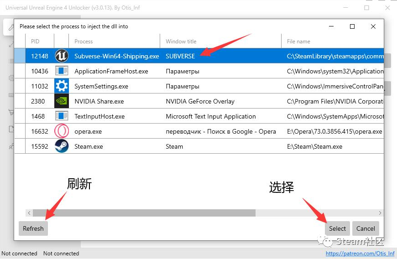Select the SUBVERSE window title cell
Screen dimensions: 397x259
pyautogui.click(x=180, y=56)
